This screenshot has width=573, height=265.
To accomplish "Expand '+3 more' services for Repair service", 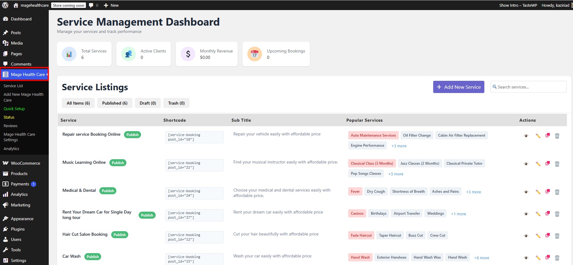I will point(399,146).
